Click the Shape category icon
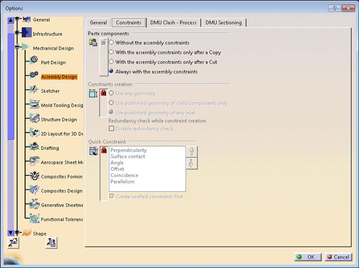Viewport: 359px width, 268px height. pyautogui.click(x=26, y=232)
